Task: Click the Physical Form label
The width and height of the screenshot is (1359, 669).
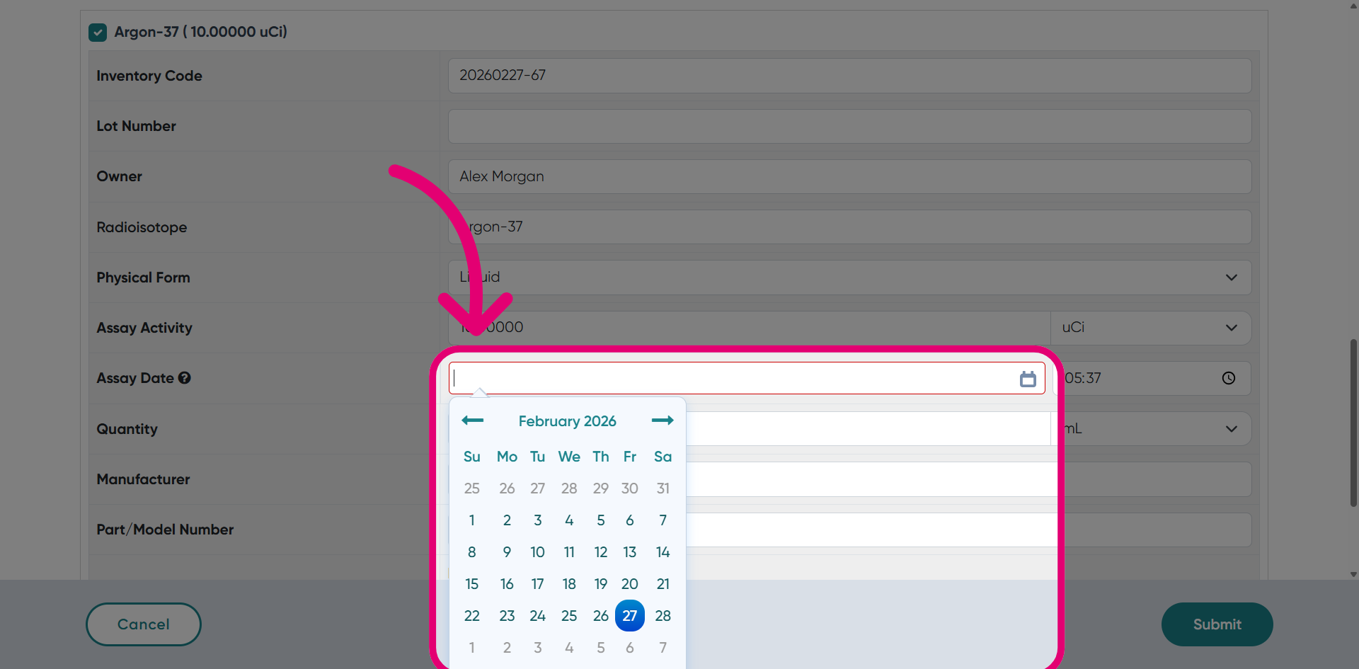Action: (x=144, y=278)
